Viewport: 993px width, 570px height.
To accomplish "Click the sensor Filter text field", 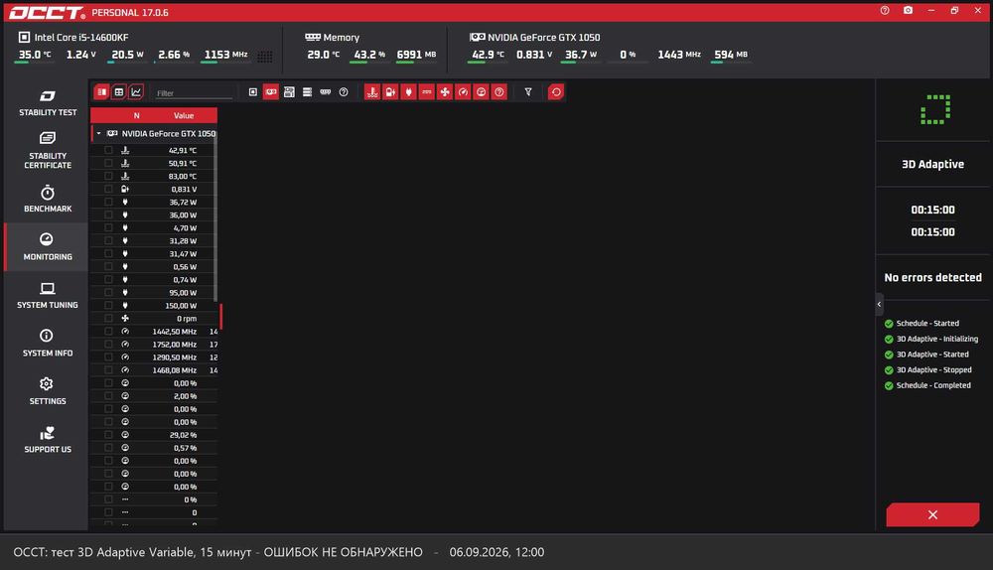I will point(194,93).
